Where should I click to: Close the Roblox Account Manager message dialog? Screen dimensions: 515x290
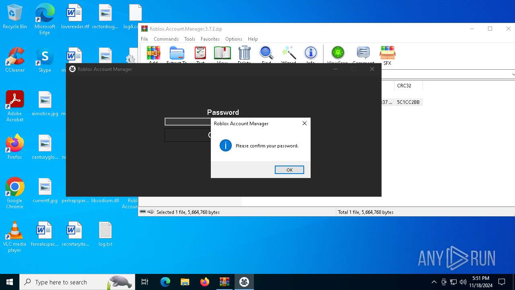click(305, 123)
